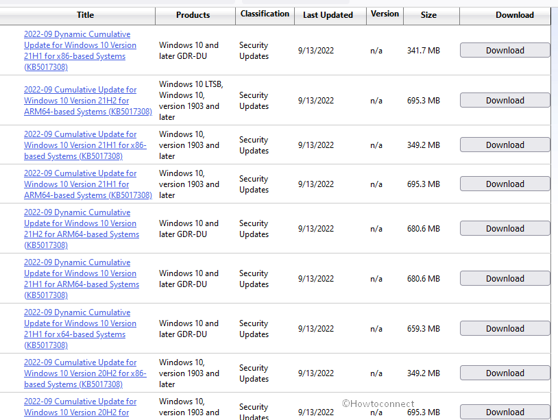Screen dimensions: 558x420
Task: Sort updates by Last Updated header
Action: tap(328, 15)
